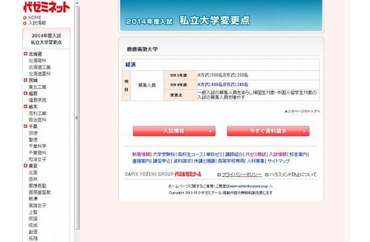Open 足利工業 entry

pos(37,113)
